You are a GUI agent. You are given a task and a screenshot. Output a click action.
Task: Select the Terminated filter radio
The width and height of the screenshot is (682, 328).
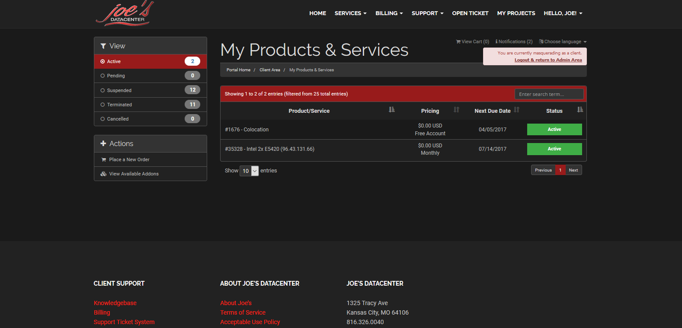102,105
